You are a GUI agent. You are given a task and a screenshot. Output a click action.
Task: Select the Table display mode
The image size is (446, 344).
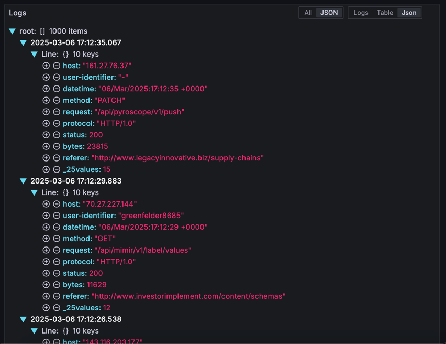[385, 13]
